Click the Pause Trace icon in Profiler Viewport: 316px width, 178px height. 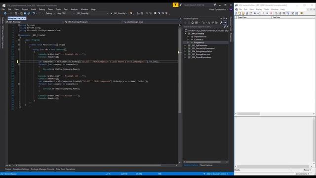pos(267,13)
